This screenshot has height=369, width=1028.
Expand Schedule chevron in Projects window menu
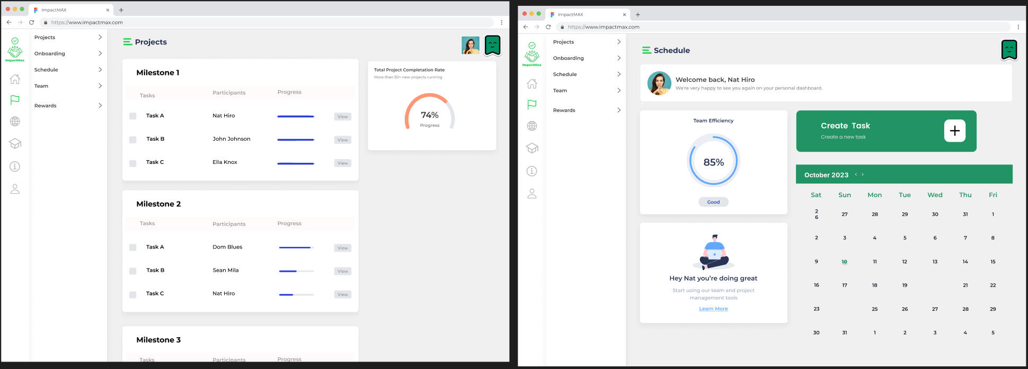coord(100,69)
